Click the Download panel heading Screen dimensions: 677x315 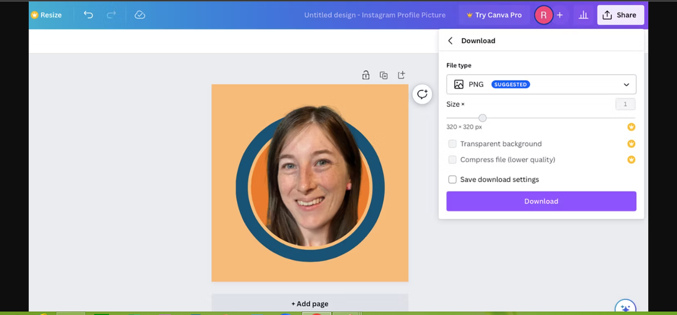click(478, 41)
